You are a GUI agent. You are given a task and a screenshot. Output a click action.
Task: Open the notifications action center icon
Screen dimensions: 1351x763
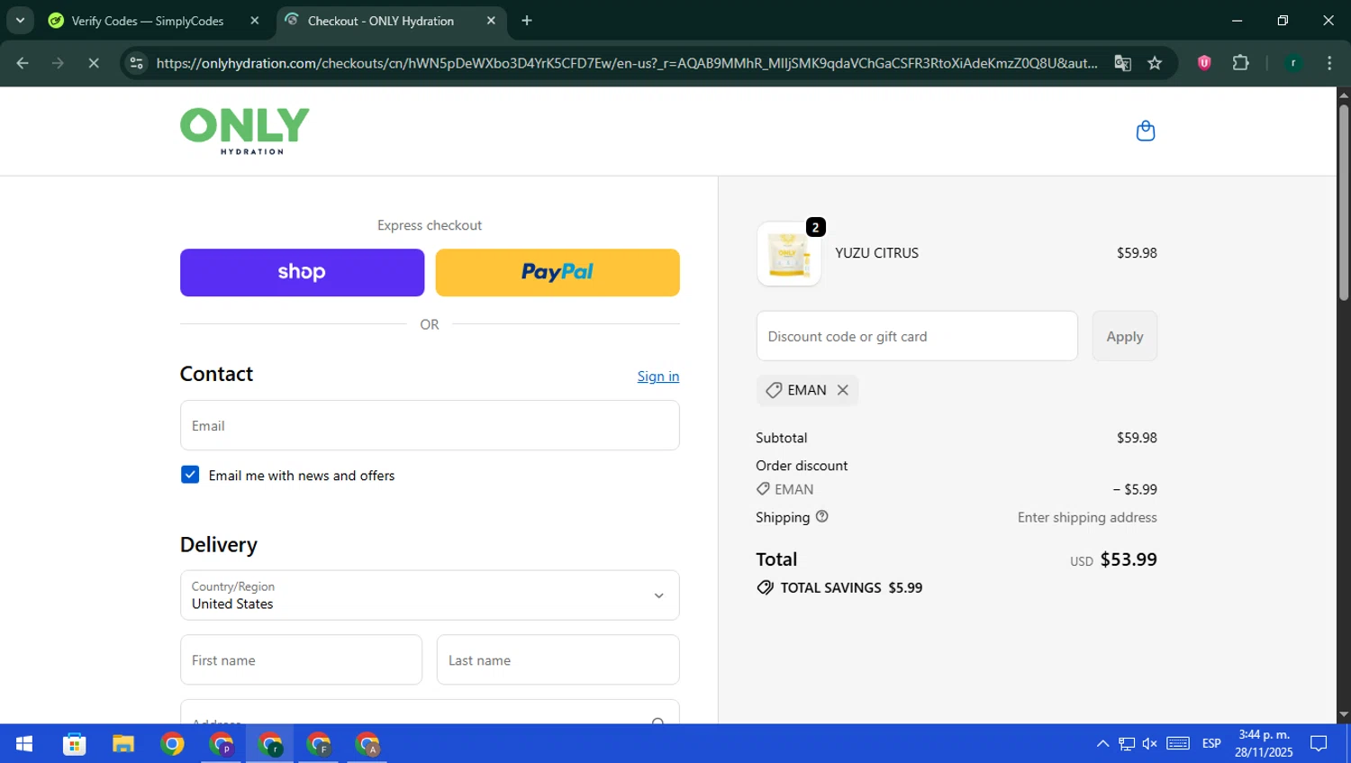click(x=1319, y=744)
